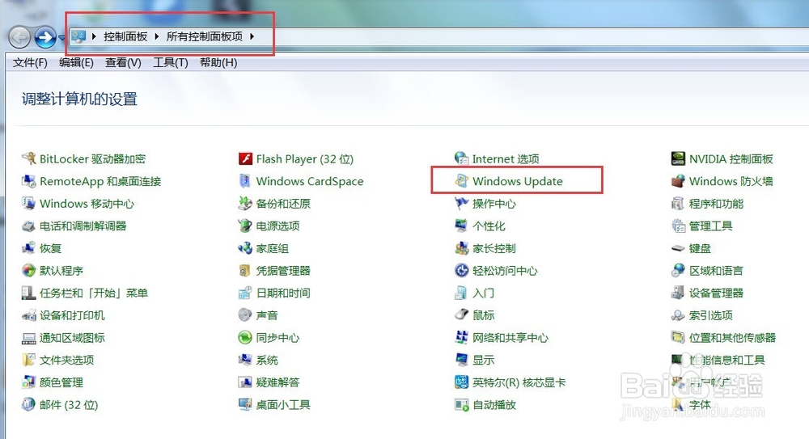The image size is (809, 439).
Task: Open the 文件夹选项 icon
Action: [x=28, y=360]
